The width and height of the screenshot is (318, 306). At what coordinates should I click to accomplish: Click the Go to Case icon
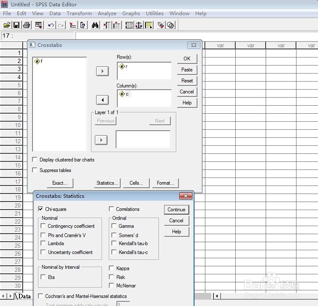tap(73, 25)
